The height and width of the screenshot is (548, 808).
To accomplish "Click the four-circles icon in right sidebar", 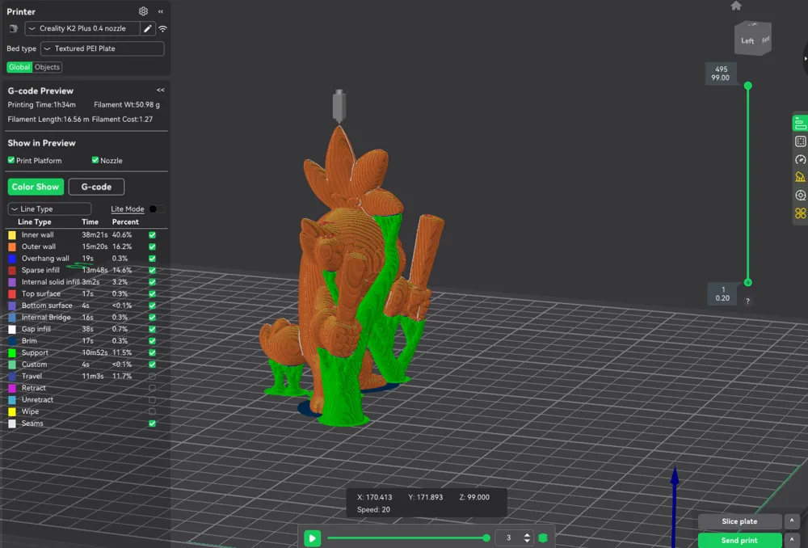I will click(x=800, y=213).
